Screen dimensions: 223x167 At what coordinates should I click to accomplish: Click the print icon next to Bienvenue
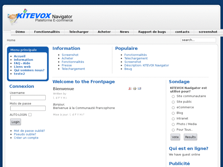click(135, 89)
